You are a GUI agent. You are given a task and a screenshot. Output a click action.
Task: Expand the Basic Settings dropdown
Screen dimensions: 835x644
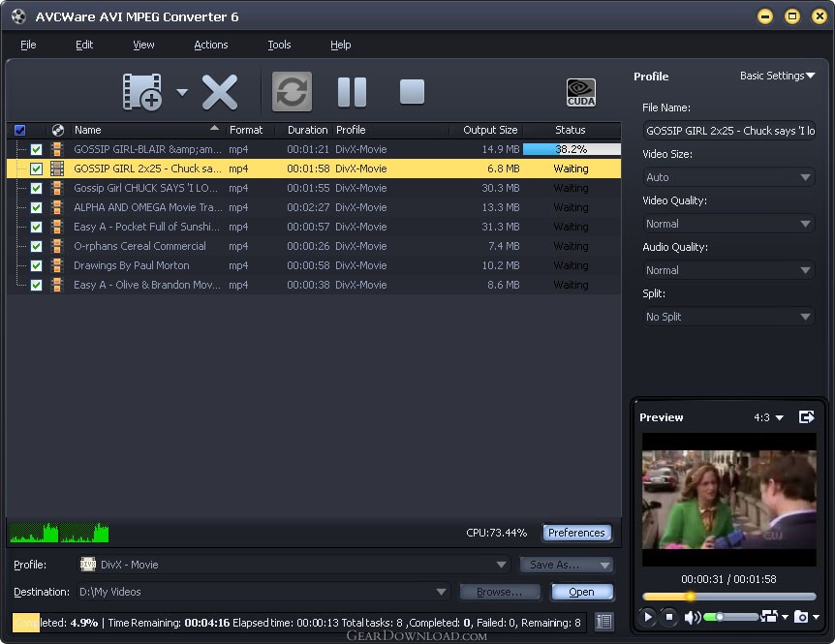pos(778,76)
